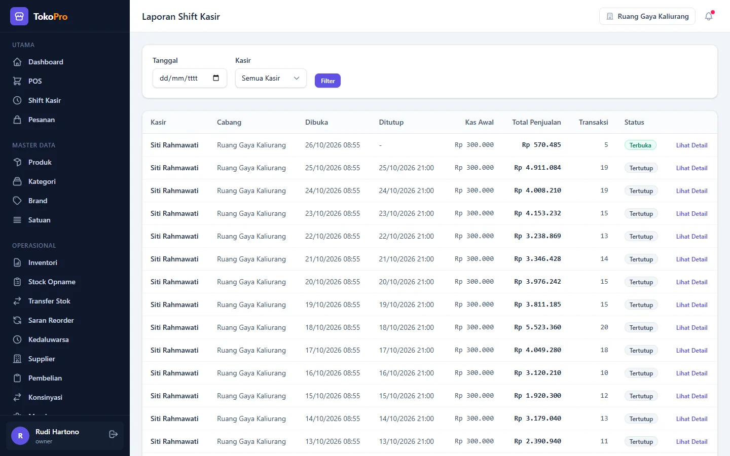This screenshot has width=730, height=456.
Task: Open the calendar picker in Tanggal field
Action: click(x=216, y=78)
